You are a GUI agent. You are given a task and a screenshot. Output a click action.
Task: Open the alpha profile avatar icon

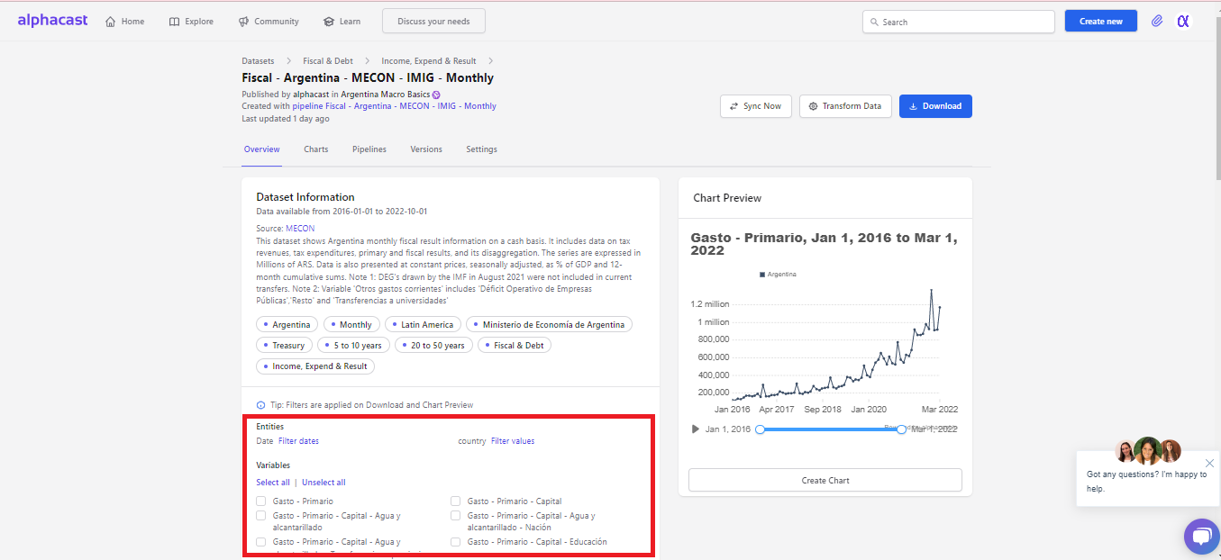pos(1183,21)
